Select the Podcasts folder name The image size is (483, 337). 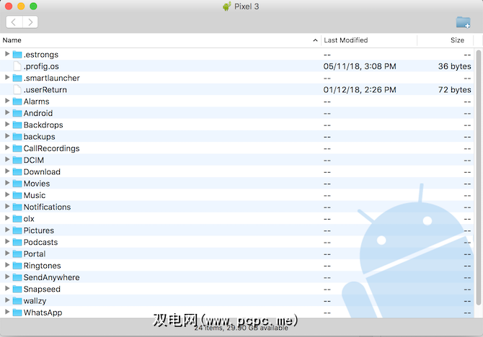point(40,242)
